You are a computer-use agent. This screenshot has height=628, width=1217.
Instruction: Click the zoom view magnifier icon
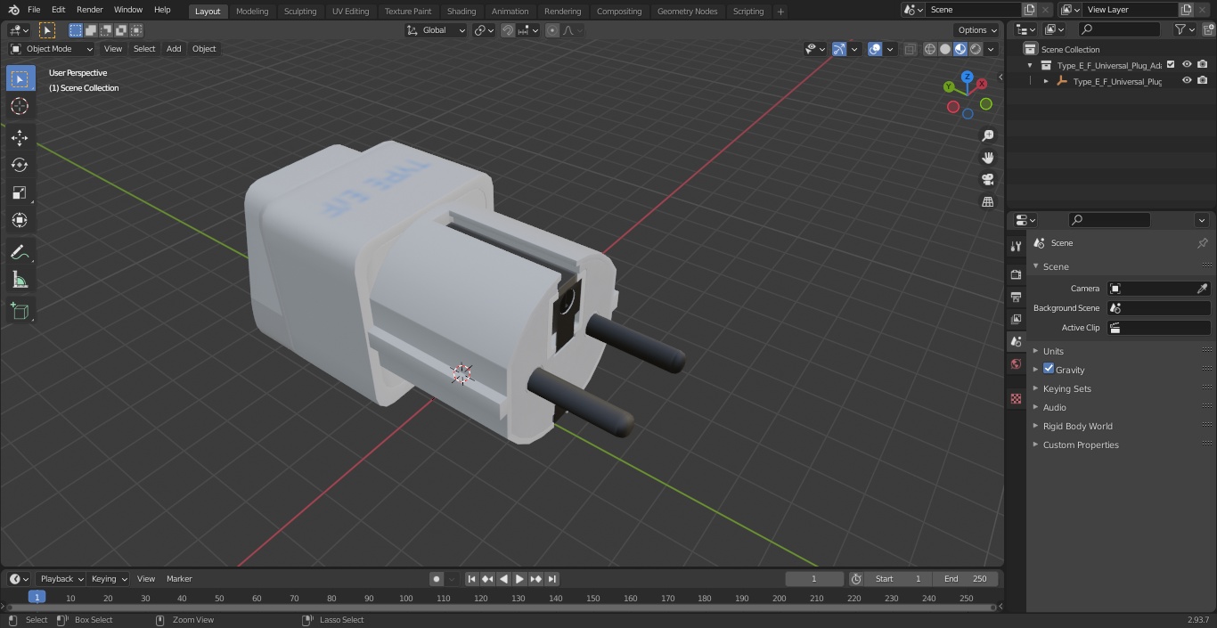click(987, 135)
